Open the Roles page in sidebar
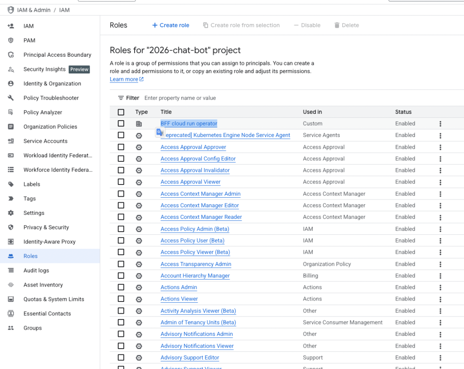Screen dimensions: 464x369 click(x=50, y=256)
